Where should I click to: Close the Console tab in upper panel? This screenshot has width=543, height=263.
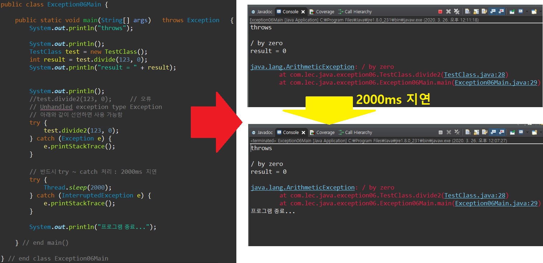pos(303,12)
